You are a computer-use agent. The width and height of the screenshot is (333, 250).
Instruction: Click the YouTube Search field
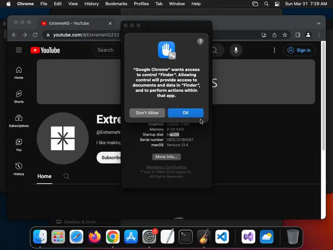pyautogui.click(x=107, y=50)
